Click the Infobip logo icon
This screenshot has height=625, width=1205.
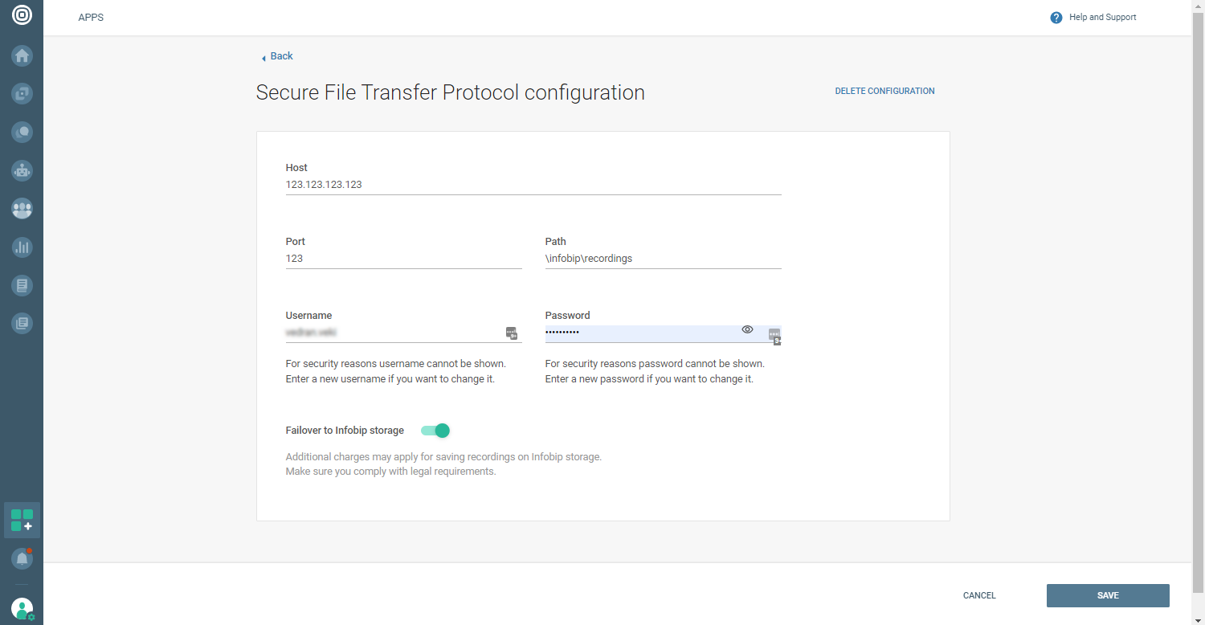click(22, 15)
